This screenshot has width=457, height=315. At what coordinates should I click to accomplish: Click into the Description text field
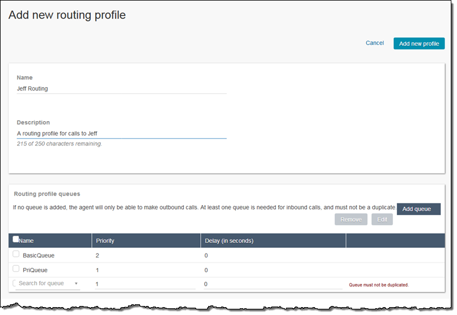tap(121, 134)
